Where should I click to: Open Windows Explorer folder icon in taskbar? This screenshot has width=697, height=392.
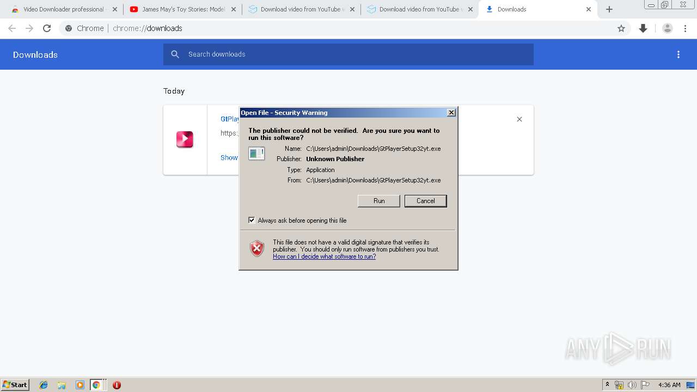click(x=62, y=385)
